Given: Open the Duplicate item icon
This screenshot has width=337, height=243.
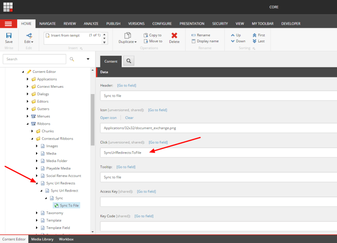Looking at the screenshot, I should (128, 36).
